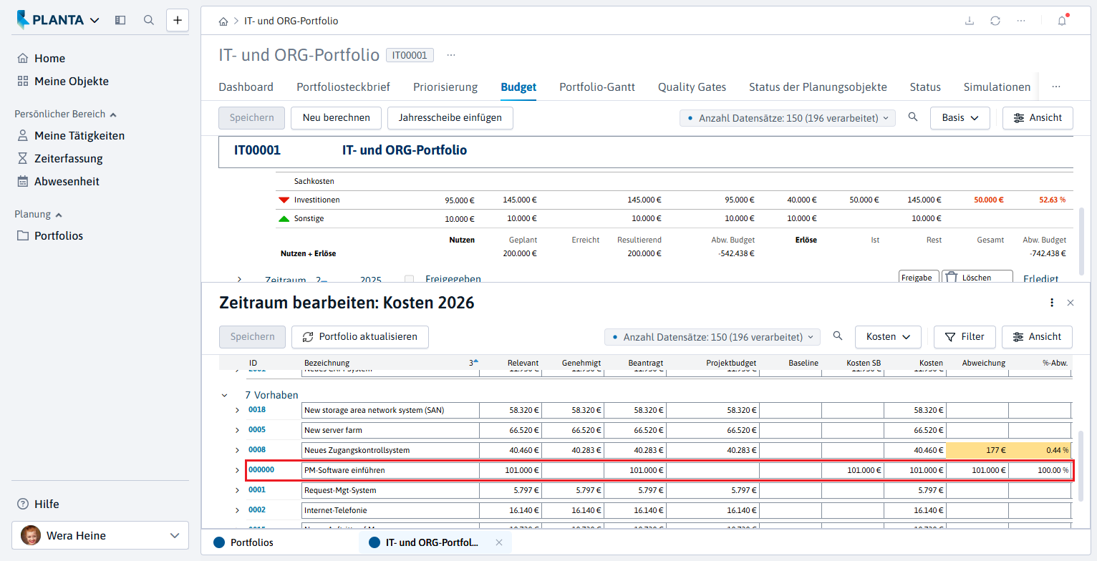Open options dots next to IT00001 badge
1097x561 pixels.
(451, 55)
